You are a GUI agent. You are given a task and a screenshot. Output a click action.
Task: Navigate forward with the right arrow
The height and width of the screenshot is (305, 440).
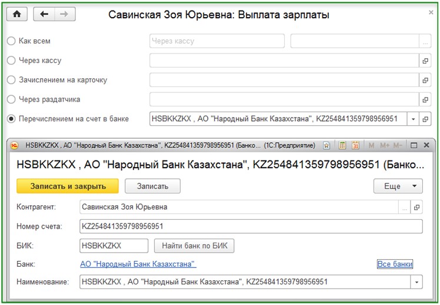coord(65,14)
